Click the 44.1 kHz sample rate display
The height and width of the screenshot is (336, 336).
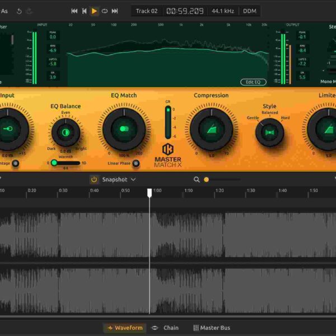pyautogui.click(x=223, y=11)
